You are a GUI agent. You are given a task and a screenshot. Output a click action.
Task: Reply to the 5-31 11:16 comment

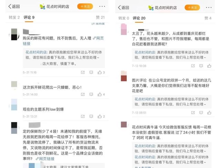click(91, 72)
